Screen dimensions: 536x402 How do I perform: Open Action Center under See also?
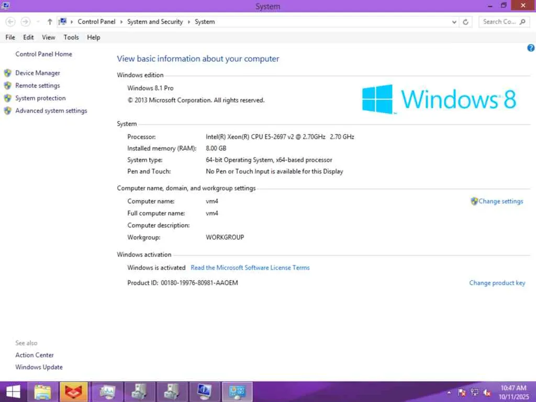(35, 355)
